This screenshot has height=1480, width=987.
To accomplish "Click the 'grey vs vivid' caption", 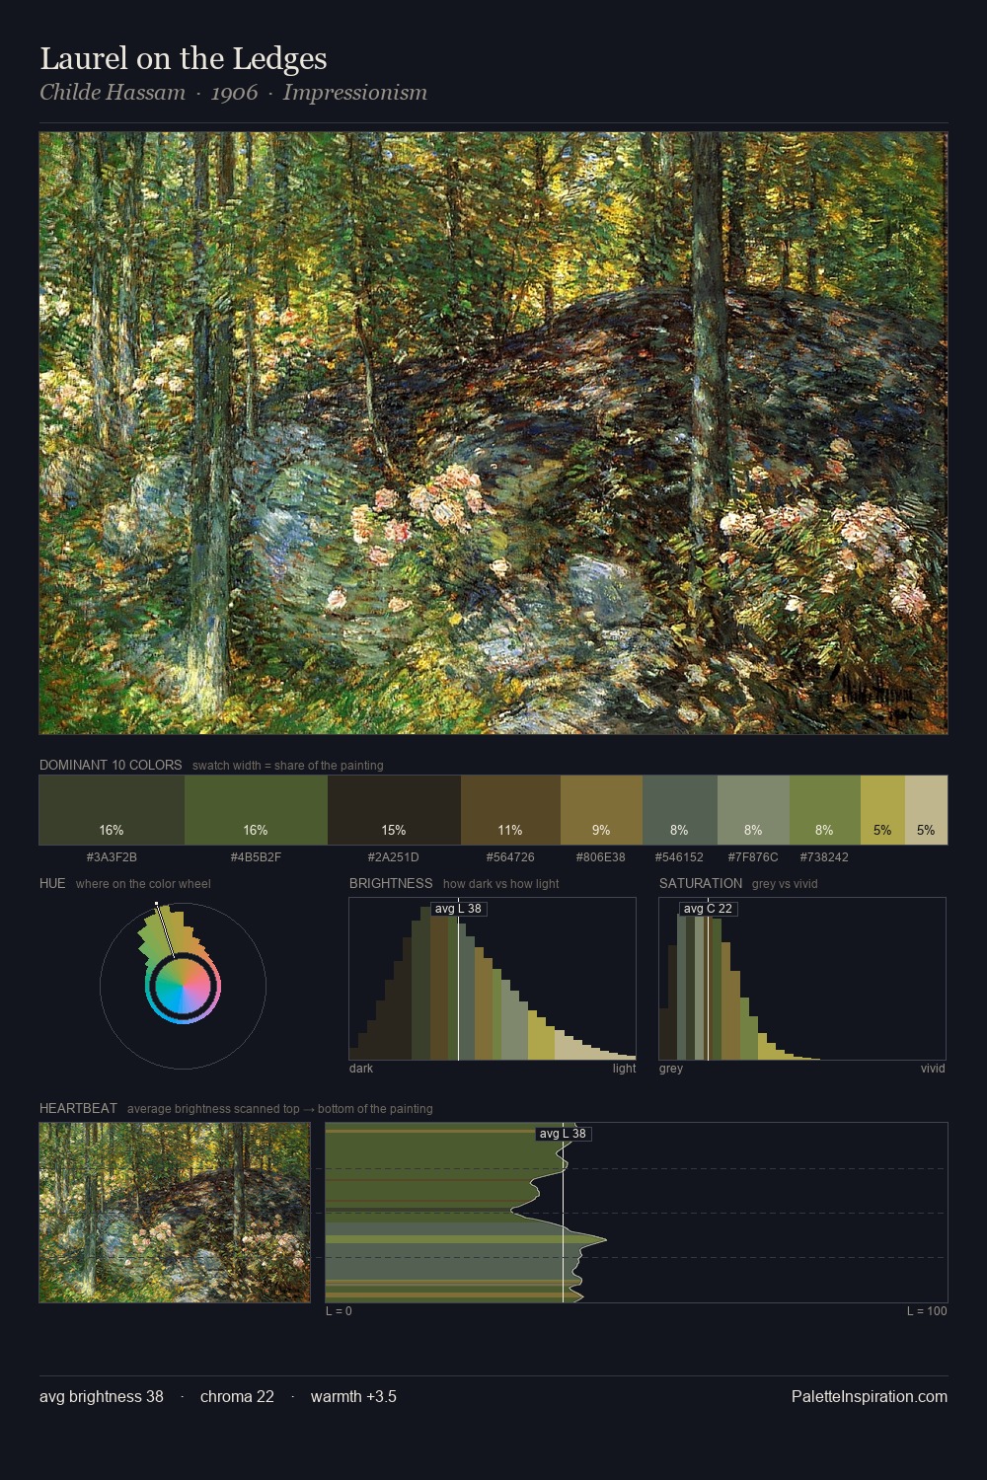I will tap(785, 884).
